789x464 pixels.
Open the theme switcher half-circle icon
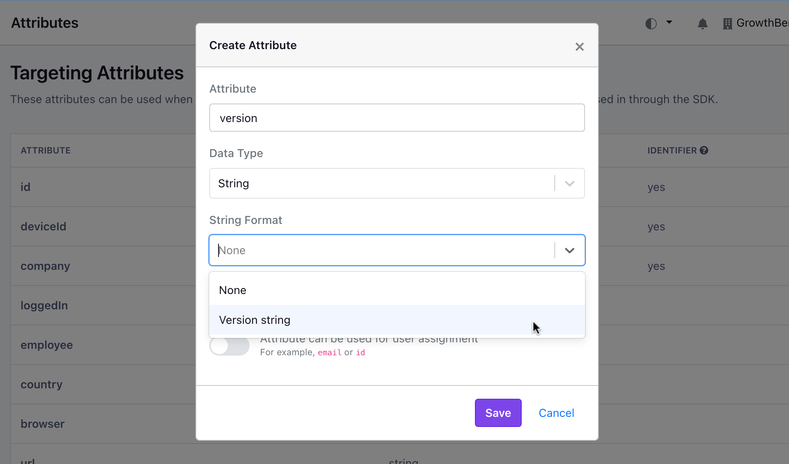coord(651,23)
